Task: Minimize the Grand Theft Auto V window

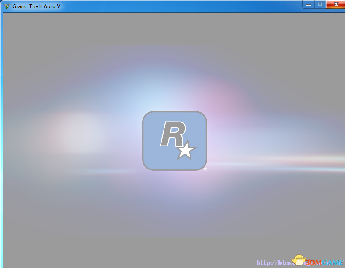Action: tap(309, 5)
